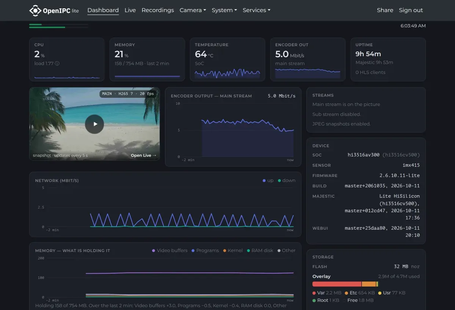
Task: Click the firmware version 2.6.10.11-lite
Action: pos(400,175)
